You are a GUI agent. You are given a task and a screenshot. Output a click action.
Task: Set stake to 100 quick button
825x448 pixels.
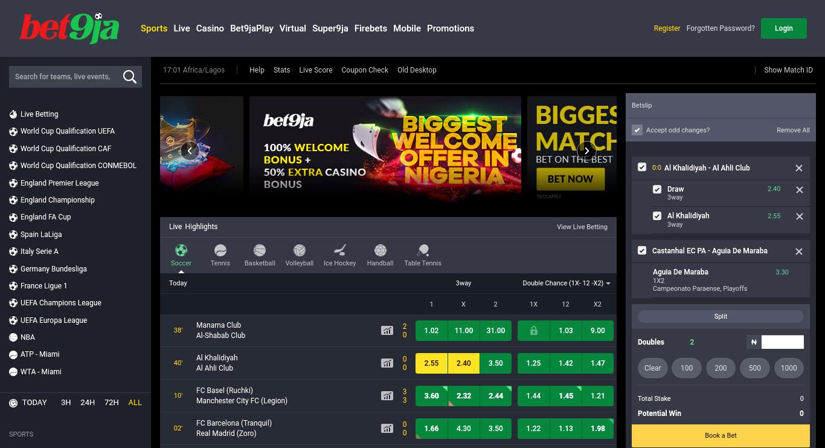pyautogui.click(x=687, y=368)
